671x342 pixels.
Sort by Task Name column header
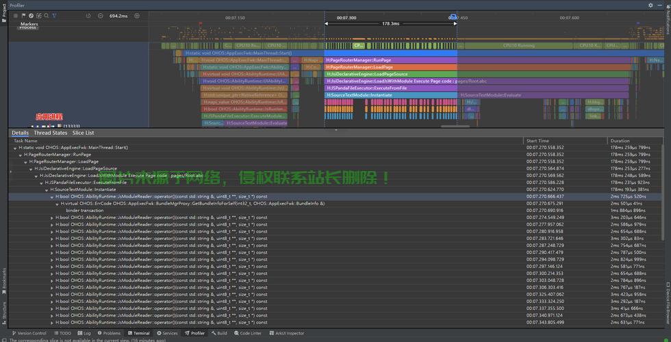click(26, 141)
